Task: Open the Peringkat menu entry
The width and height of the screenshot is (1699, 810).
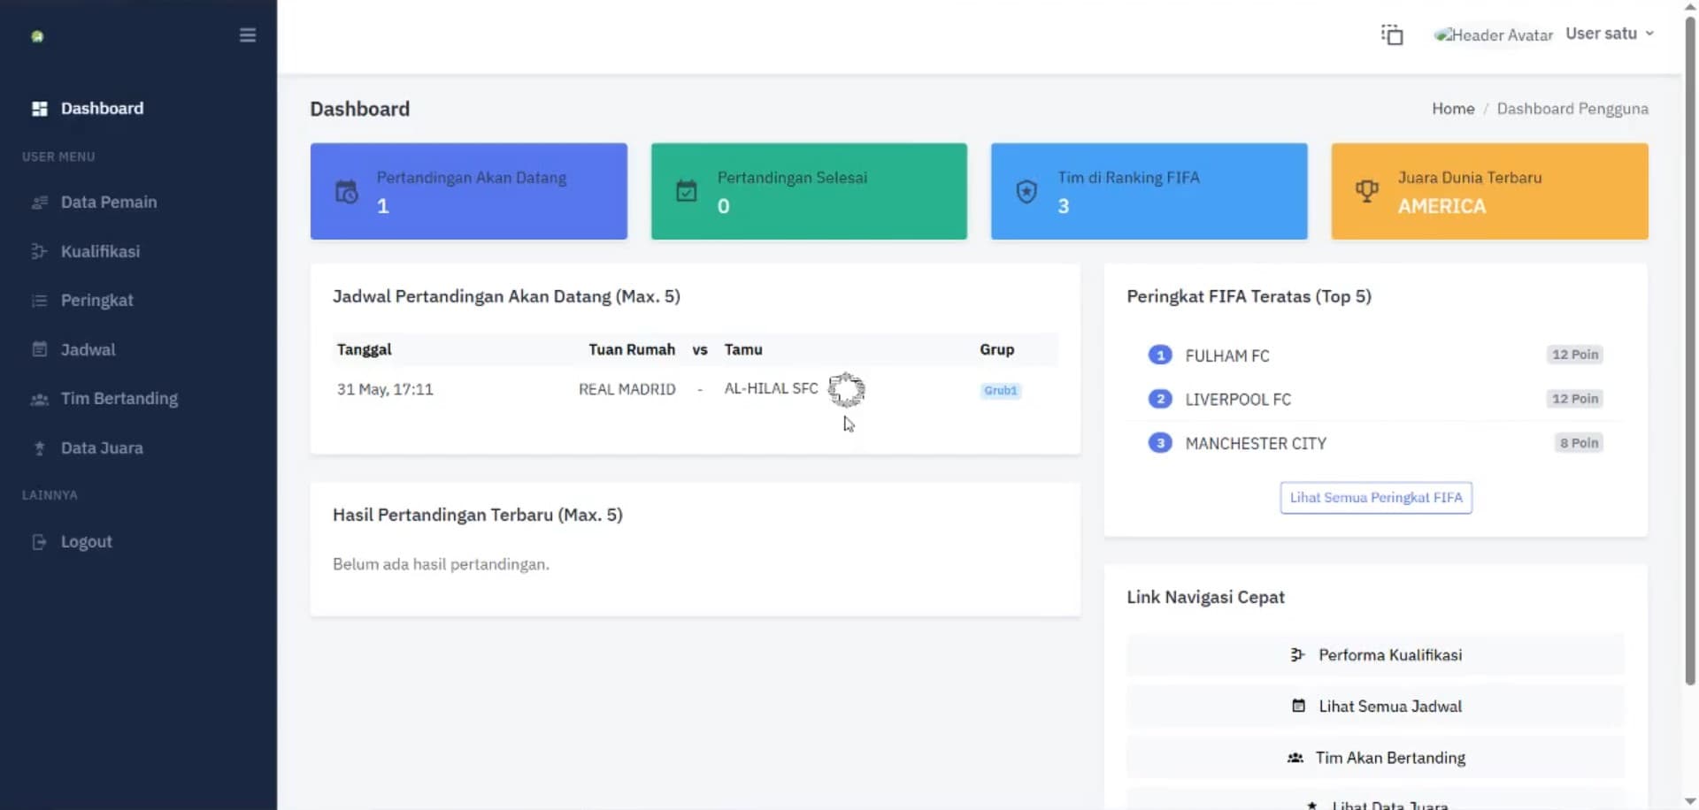Action: click(x=97, y=301)
